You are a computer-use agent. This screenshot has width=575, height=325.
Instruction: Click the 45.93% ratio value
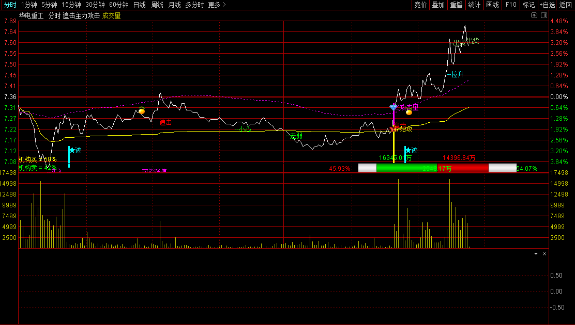[340, 169]
